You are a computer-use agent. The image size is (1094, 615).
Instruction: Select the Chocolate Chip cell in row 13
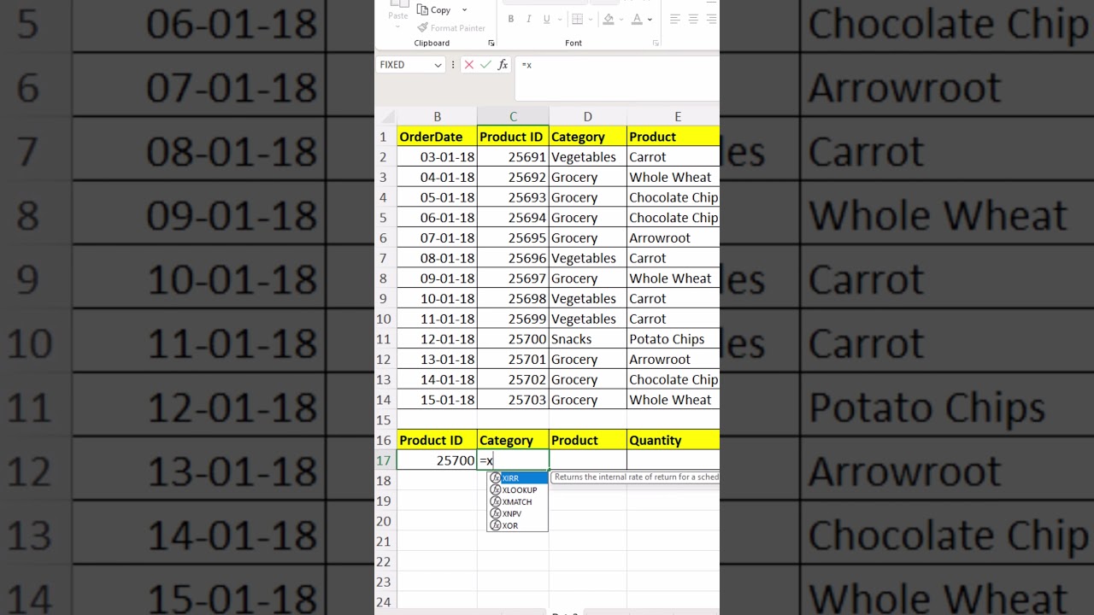(673, 379)
